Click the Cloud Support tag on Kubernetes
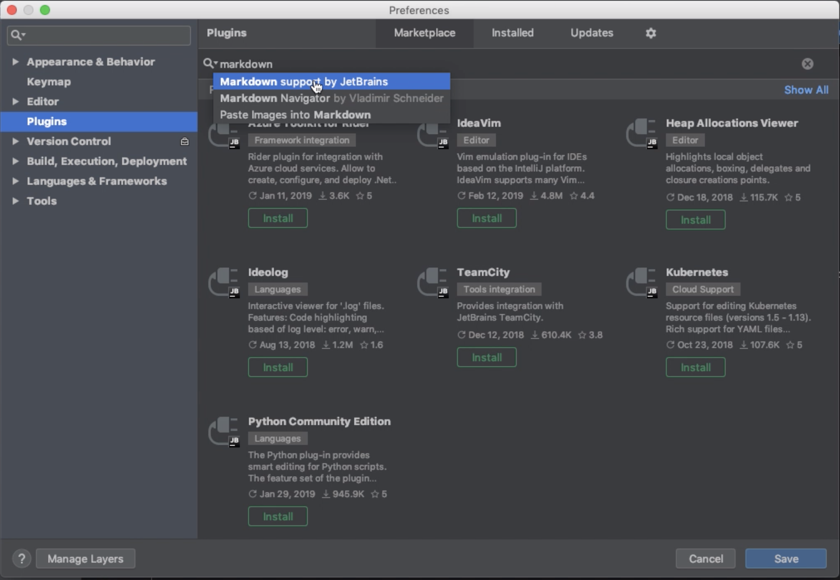840x580 pixels. pyautogui.click(x=703, y=289)
